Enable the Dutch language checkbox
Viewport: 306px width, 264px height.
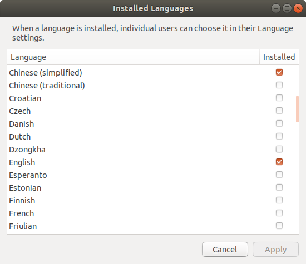279,136
